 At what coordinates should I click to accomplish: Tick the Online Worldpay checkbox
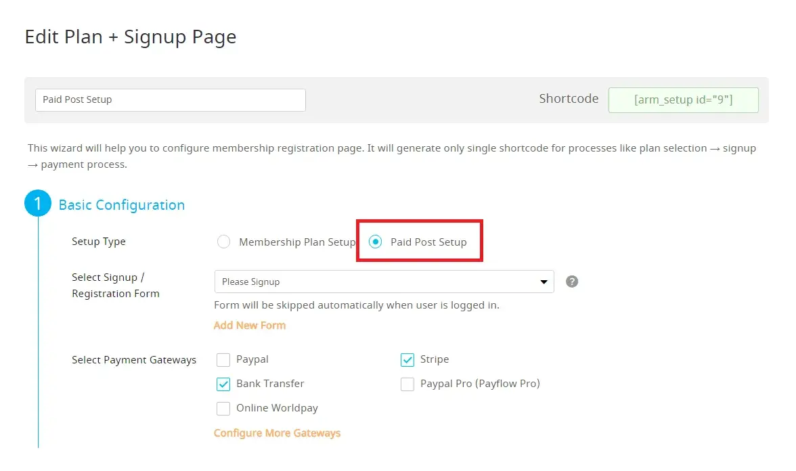223,409
